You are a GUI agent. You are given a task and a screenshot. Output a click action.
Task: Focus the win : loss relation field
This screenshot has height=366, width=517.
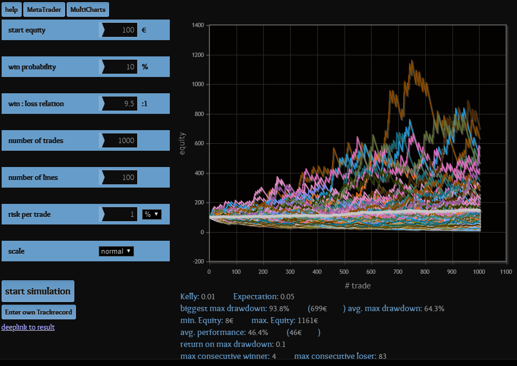[119, 104]
